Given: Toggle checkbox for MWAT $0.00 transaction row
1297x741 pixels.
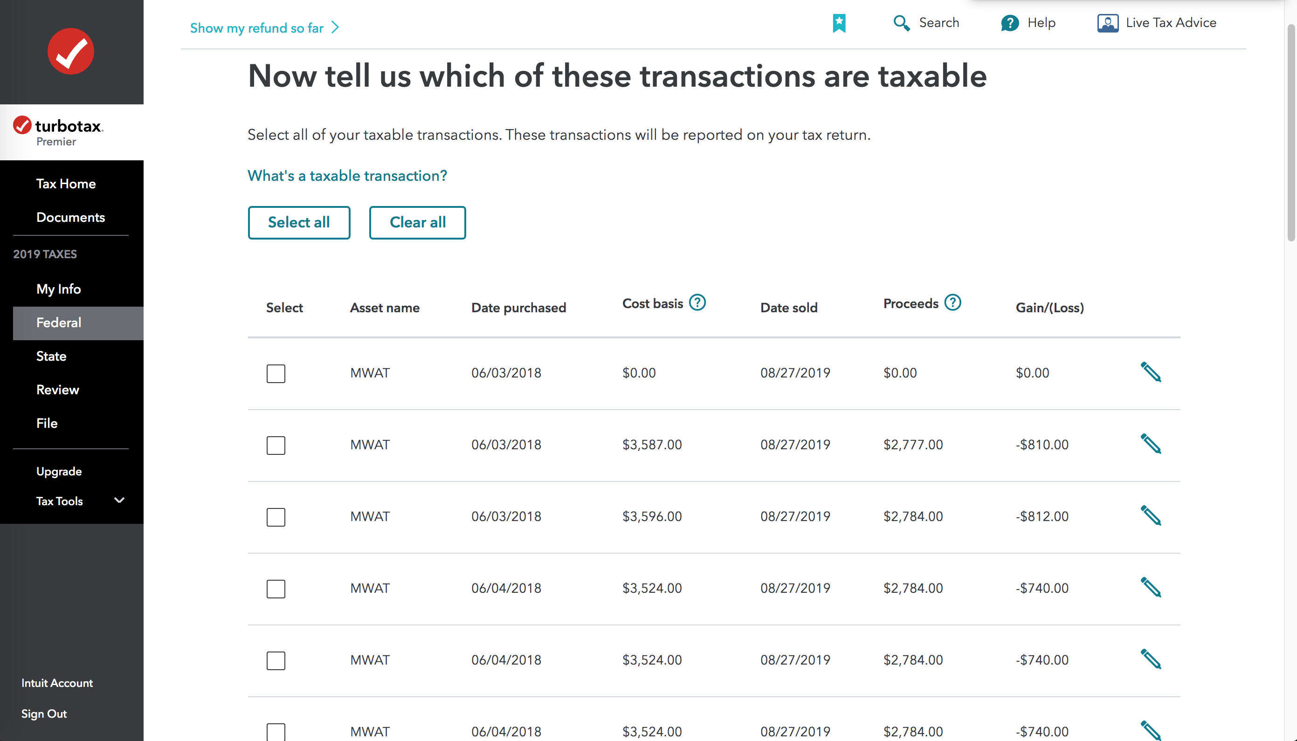Looking at the screenshot, I should [275, 372].
